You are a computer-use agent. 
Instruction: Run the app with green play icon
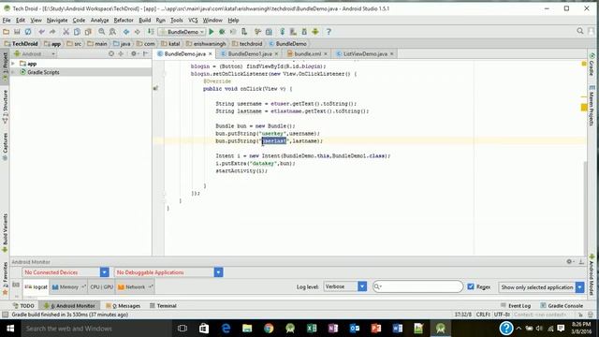pos(212,32)
